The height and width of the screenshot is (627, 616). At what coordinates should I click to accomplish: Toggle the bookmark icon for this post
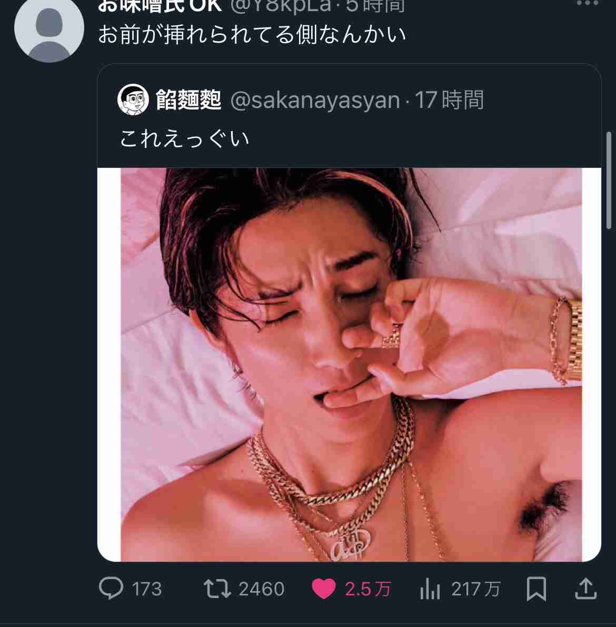[536, 589]
